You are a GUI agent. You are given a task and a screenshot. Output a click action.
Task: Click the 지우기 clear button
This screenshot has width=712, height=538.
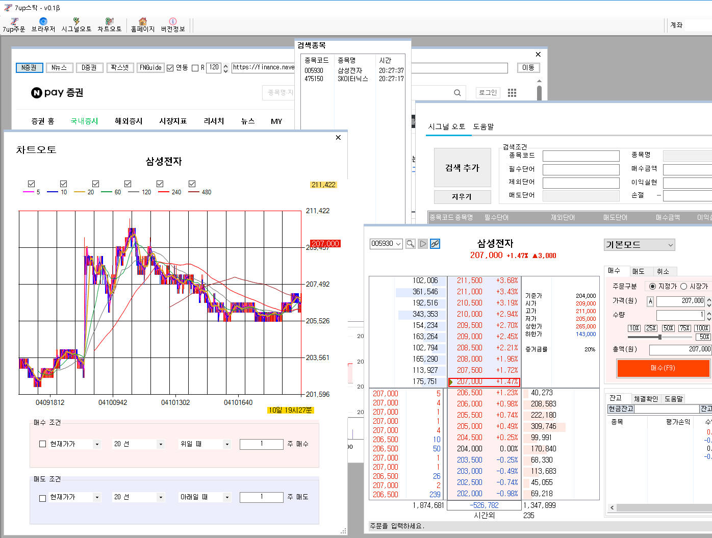463,197
